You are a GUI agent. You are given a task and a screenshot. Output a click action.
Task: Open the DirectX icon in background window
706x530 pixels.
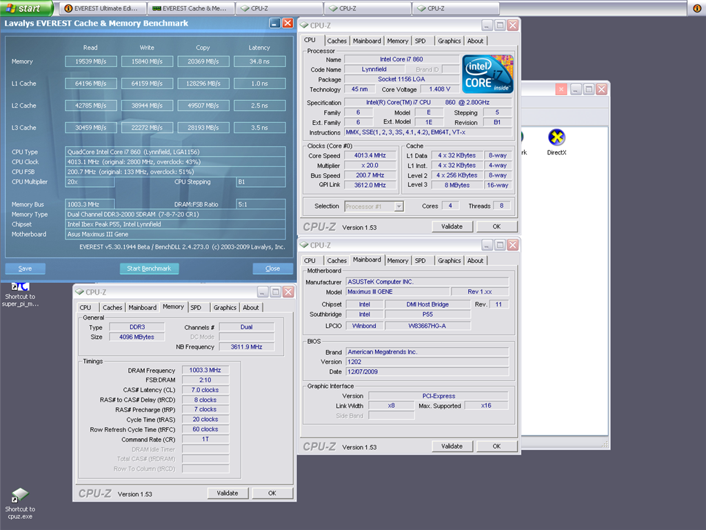point(556,138)
